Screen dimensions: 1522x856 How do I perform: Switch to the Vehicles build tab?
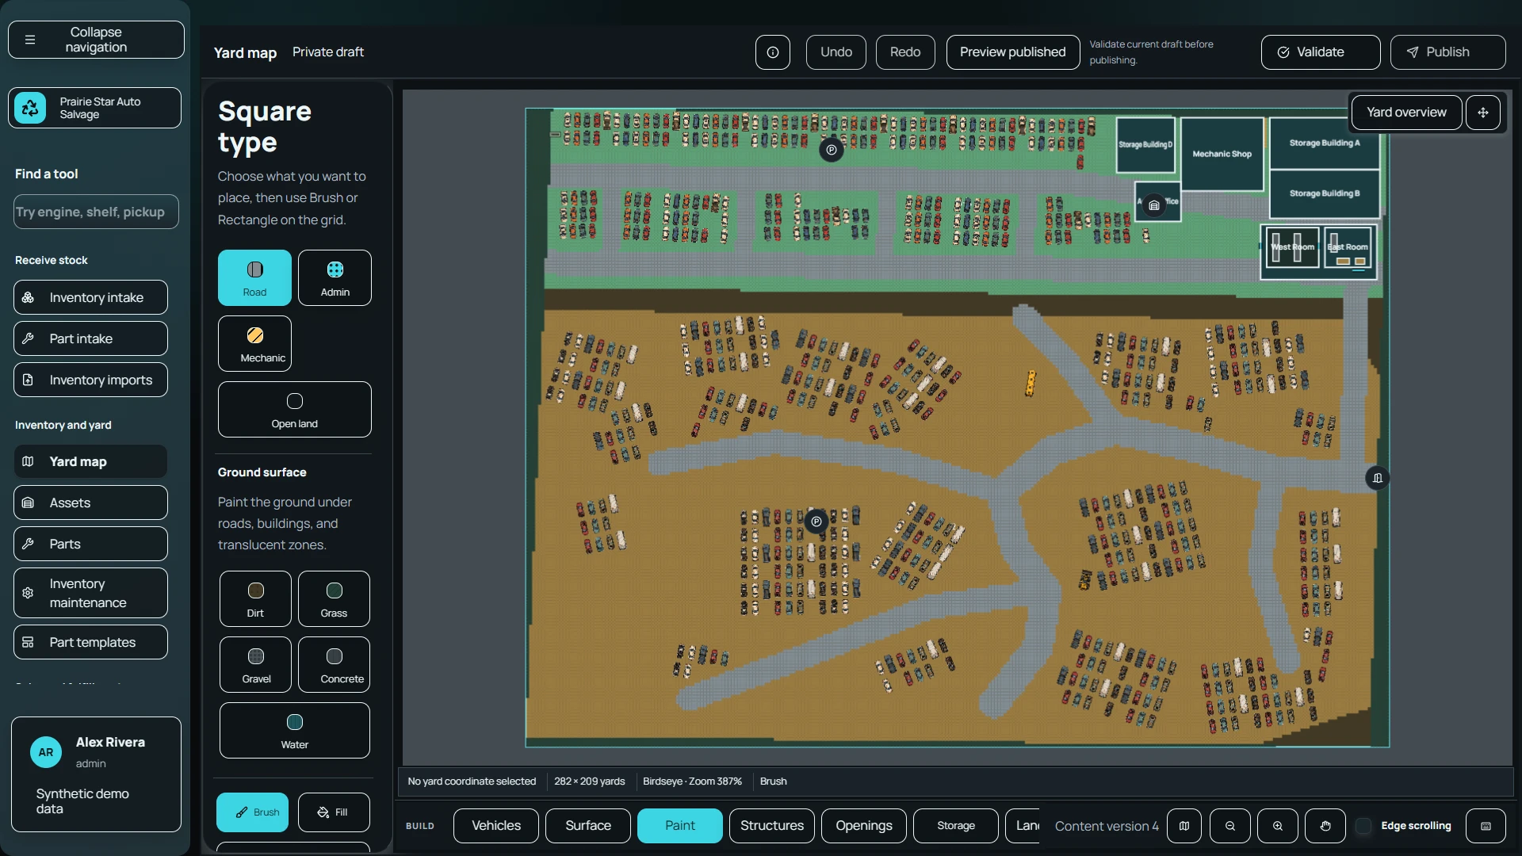(496, 826)
